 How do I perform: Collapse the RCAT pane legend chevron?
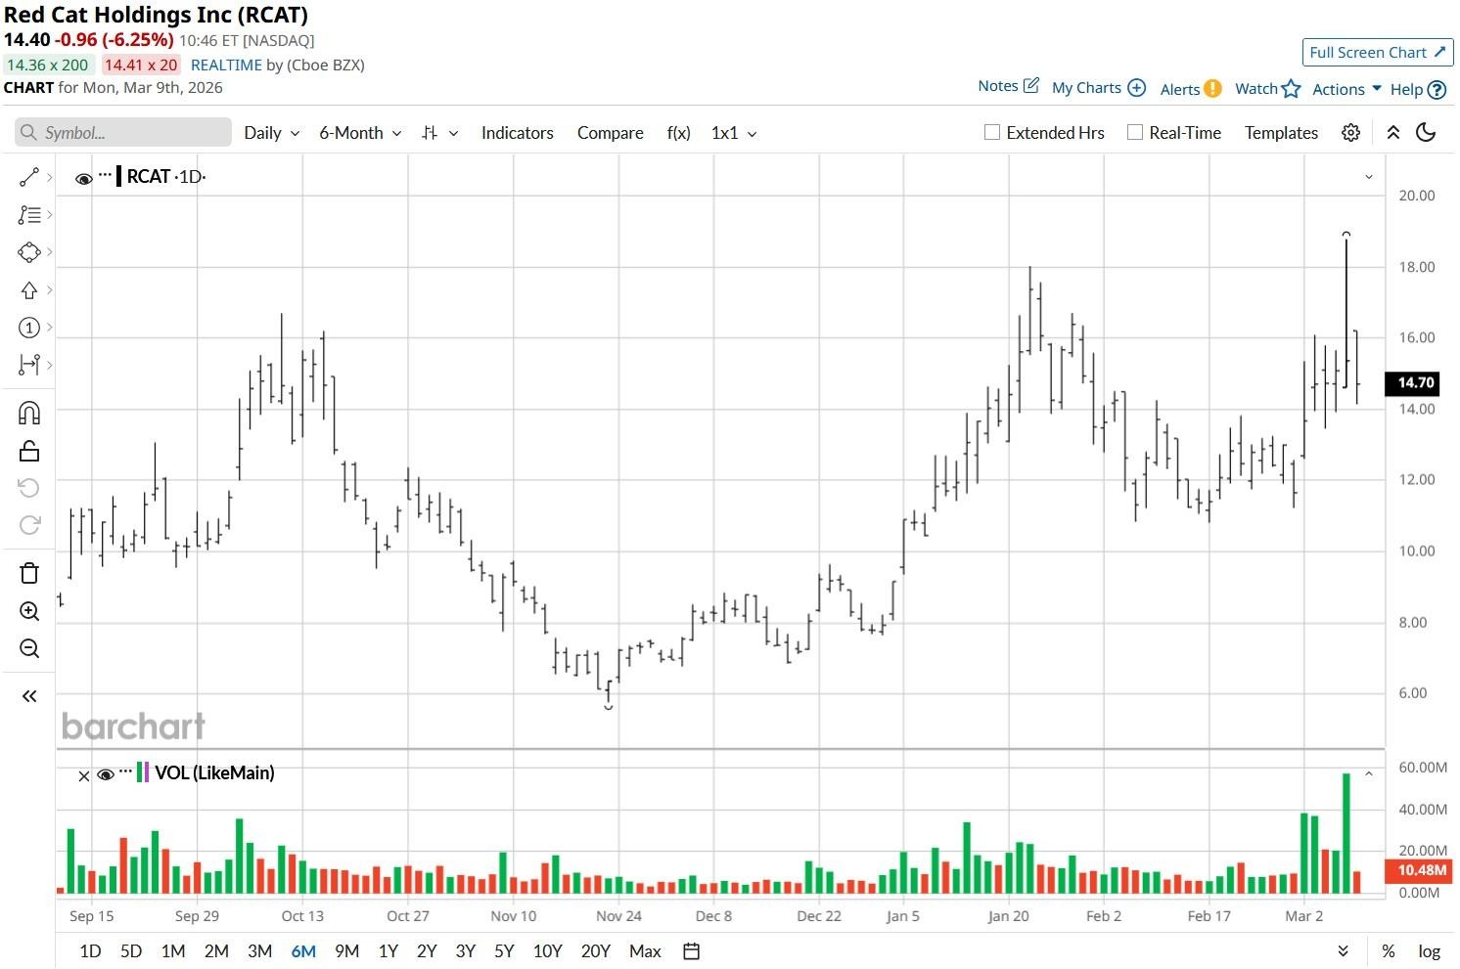[1369, 177]
